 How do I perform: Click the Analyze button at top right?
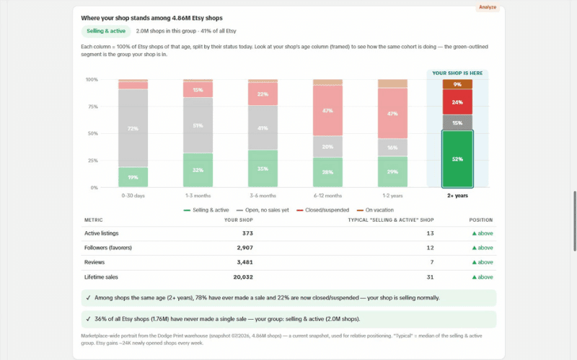click(488, 7)
